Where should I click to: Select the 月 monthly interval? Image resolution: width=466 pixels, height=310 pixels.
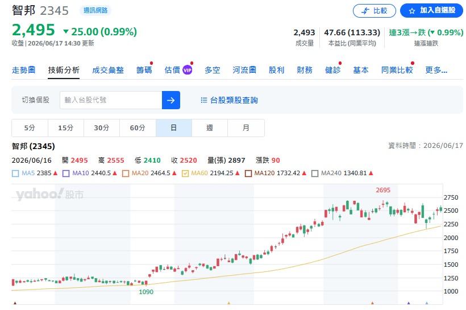(246, 128)
